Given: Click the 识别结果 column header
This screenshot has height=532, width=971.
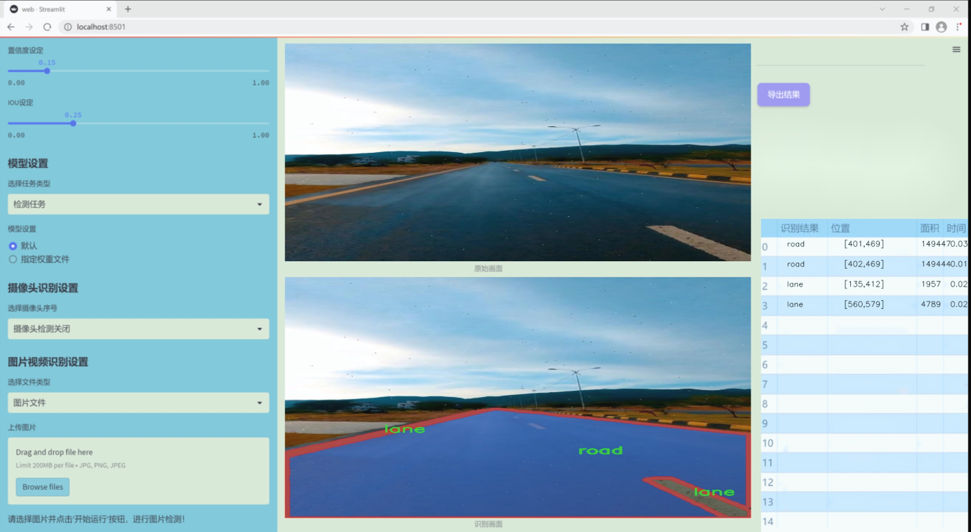Looking at the screenshot, I should tap(799, 228).
